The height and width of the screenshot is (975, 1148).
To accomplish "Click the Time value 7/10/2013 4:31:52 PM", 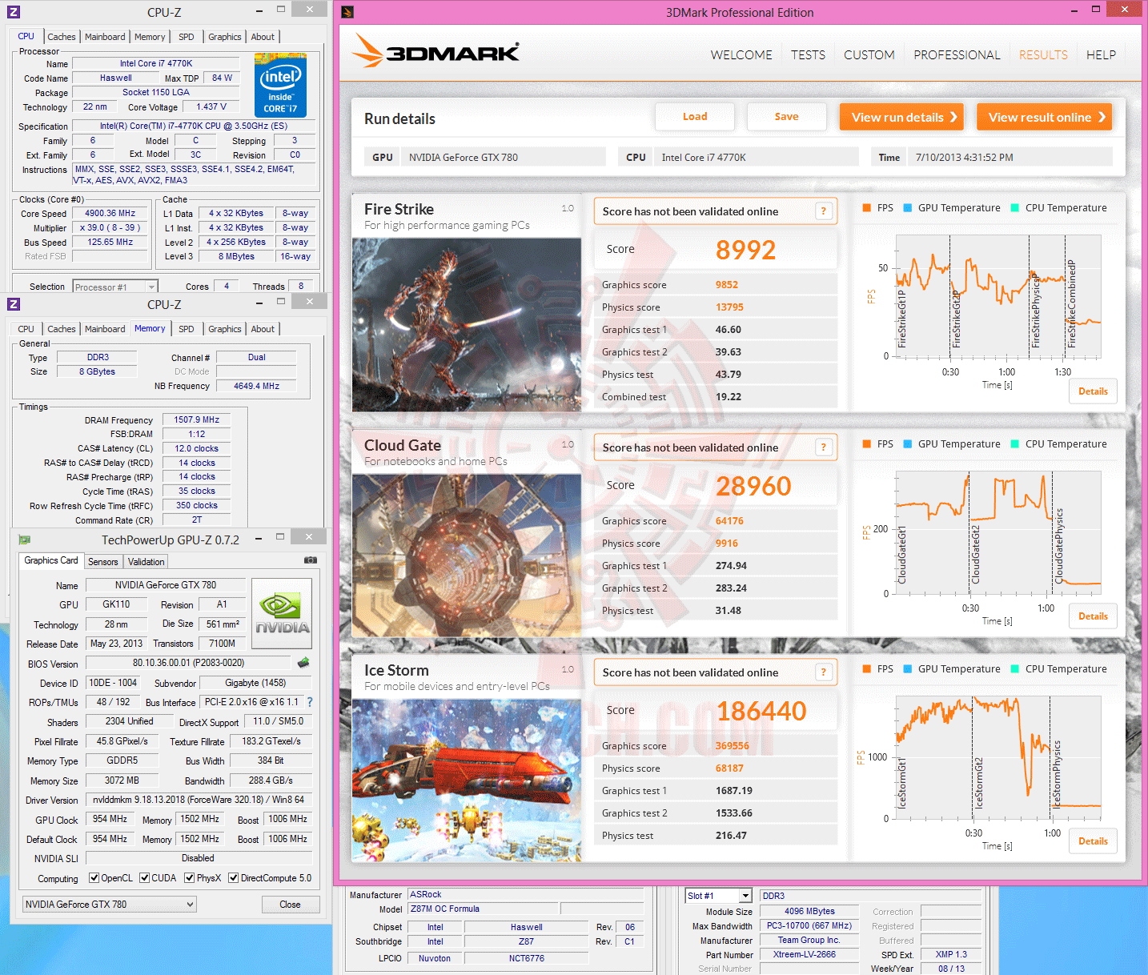I will 965,157.
